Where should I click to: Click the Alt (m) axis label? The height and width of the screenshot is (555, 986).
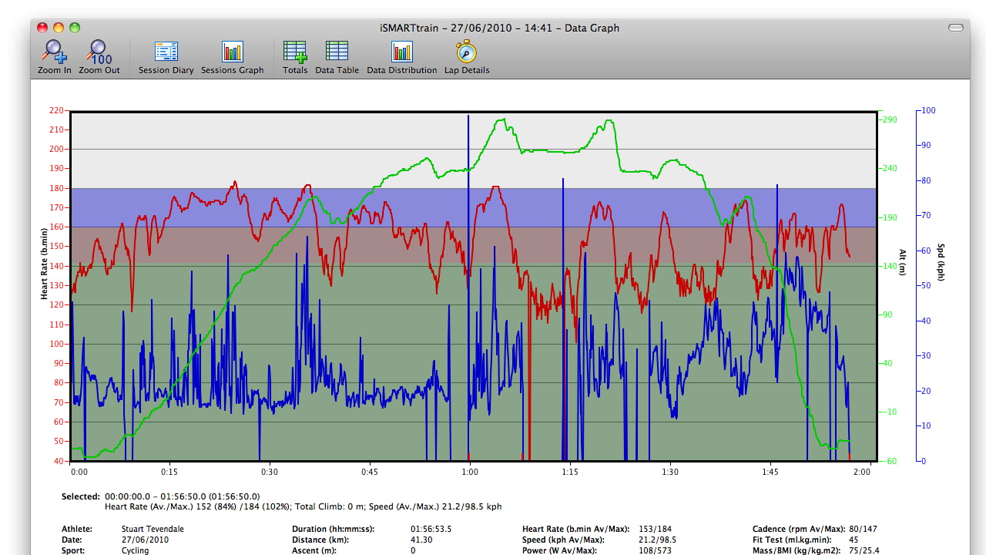point(902,264)
